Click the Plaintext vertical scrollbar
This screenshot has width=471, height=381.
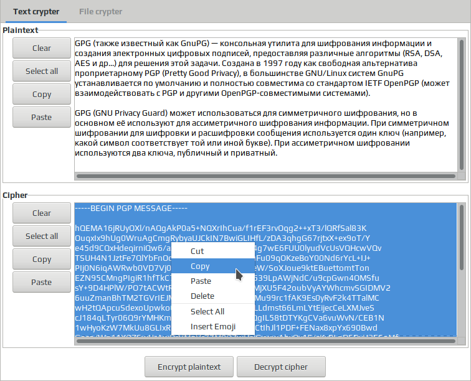(462, 105)
